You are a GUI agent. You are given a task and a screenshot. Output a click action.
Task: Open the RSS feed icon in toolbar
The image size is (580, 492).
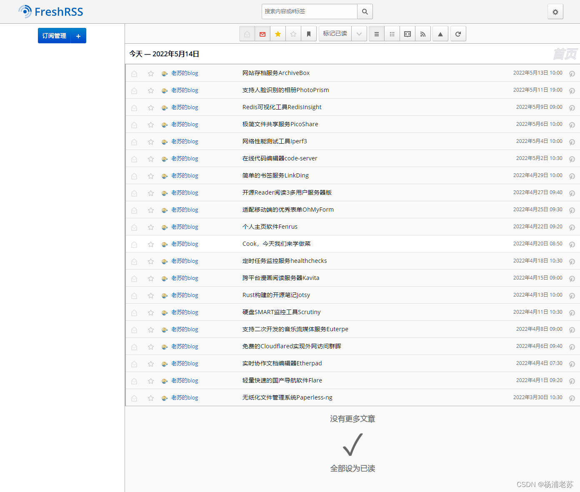point(423,34)
